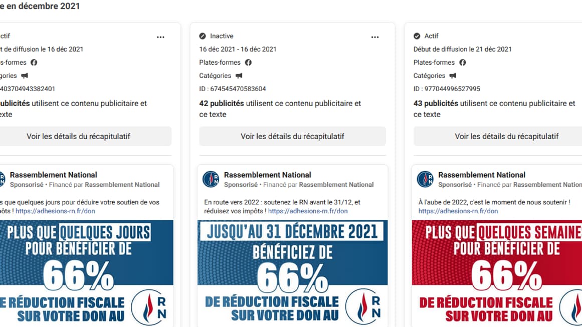Open adhesions-rn.fr/don link in middle ad
Screen dimensions: 582x327
point(308,211)
